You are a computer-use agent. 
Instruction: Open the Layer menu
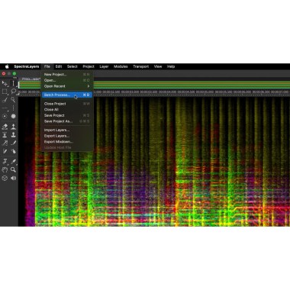coord(104,66)
